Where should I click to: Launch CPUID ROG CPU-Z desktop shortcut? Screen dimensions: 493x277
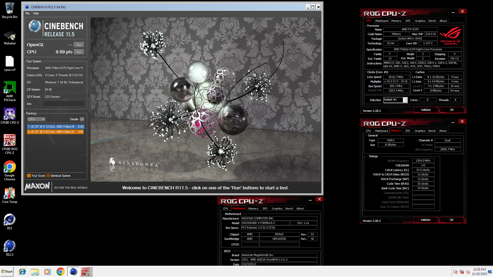[10, 144]
